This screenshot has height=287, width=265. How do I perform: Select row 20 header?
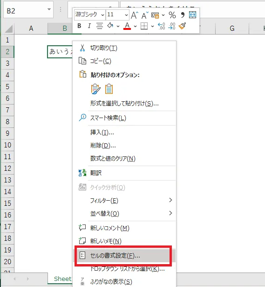[7, 262]
